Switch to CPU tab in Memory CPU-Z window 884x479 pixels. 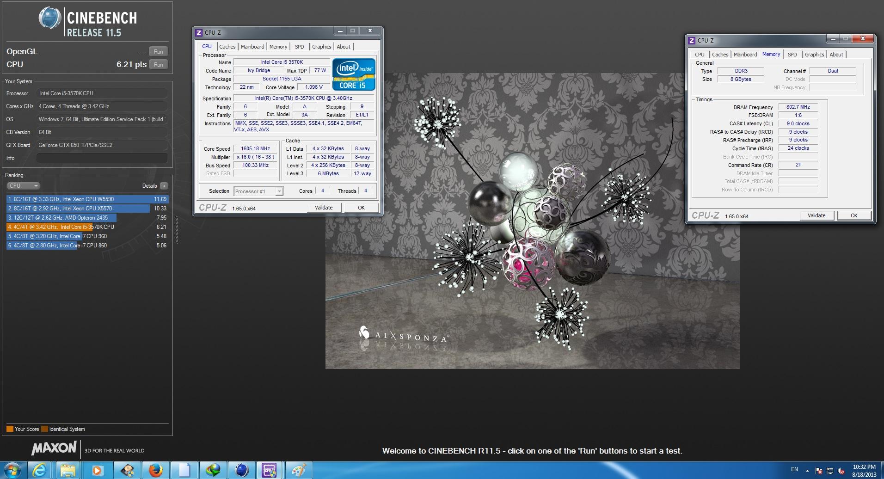[x=700, y=55]
